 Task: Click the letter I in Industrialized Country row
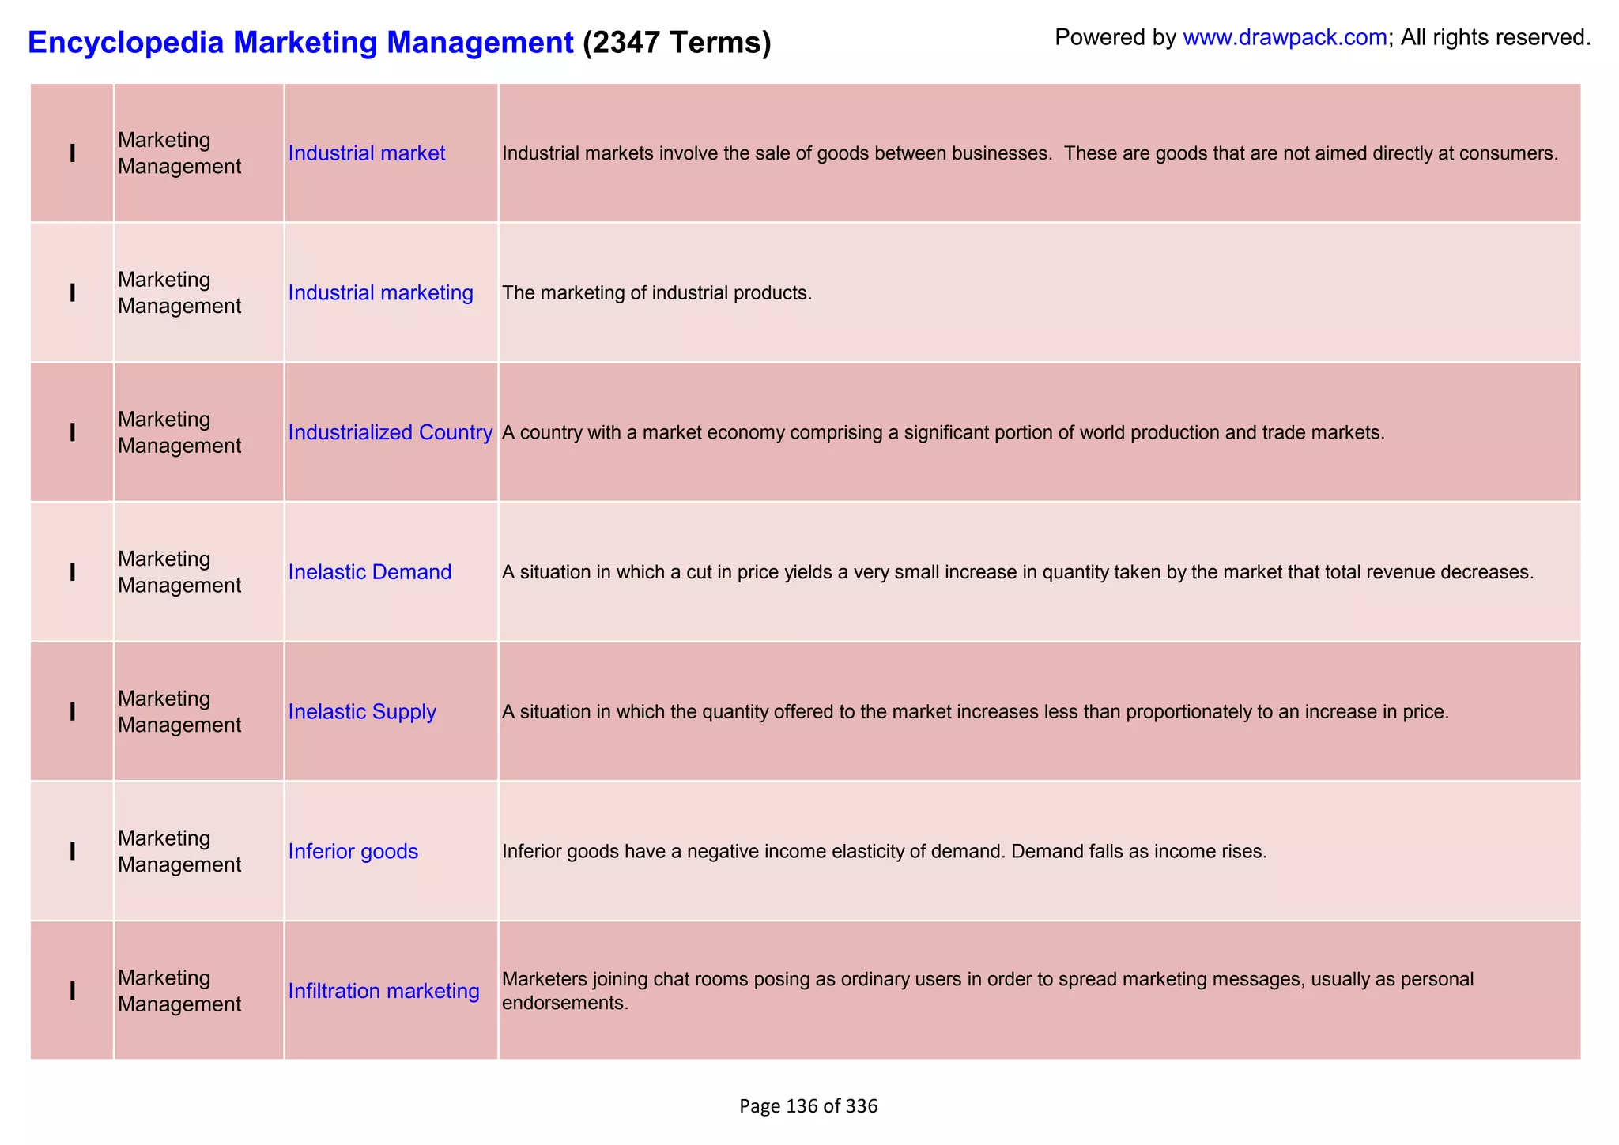[x=73, y=432]
